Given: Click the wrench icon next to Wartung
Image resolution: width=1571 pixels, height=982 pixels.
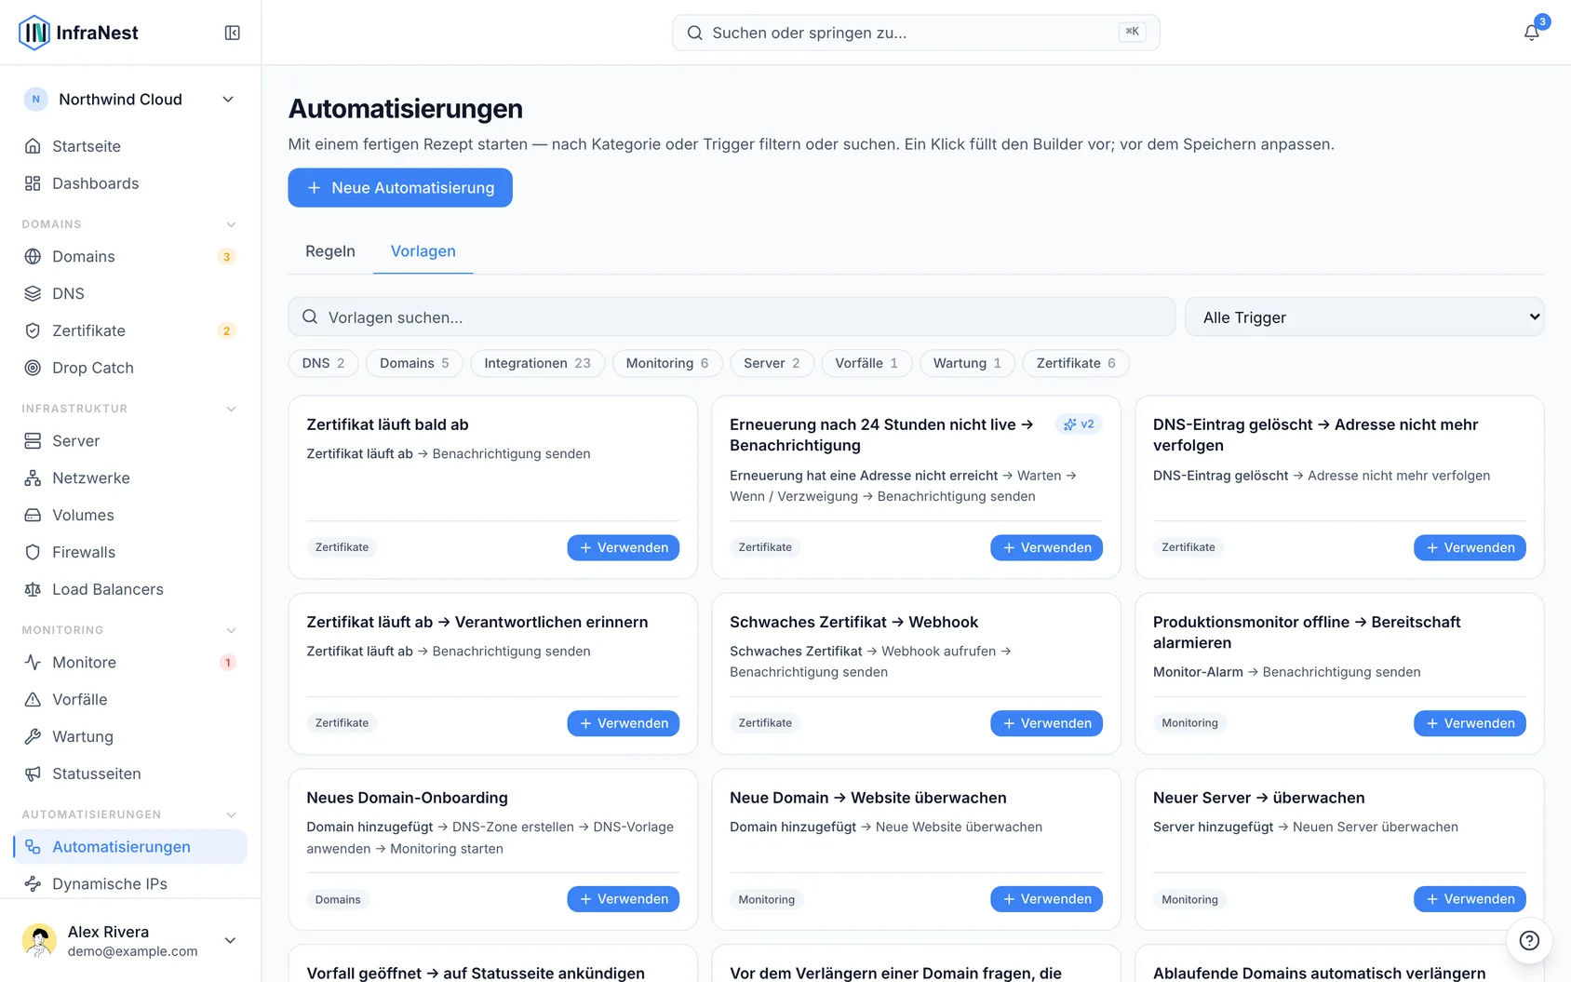Looking at the screenshot, I should (33, 736).
